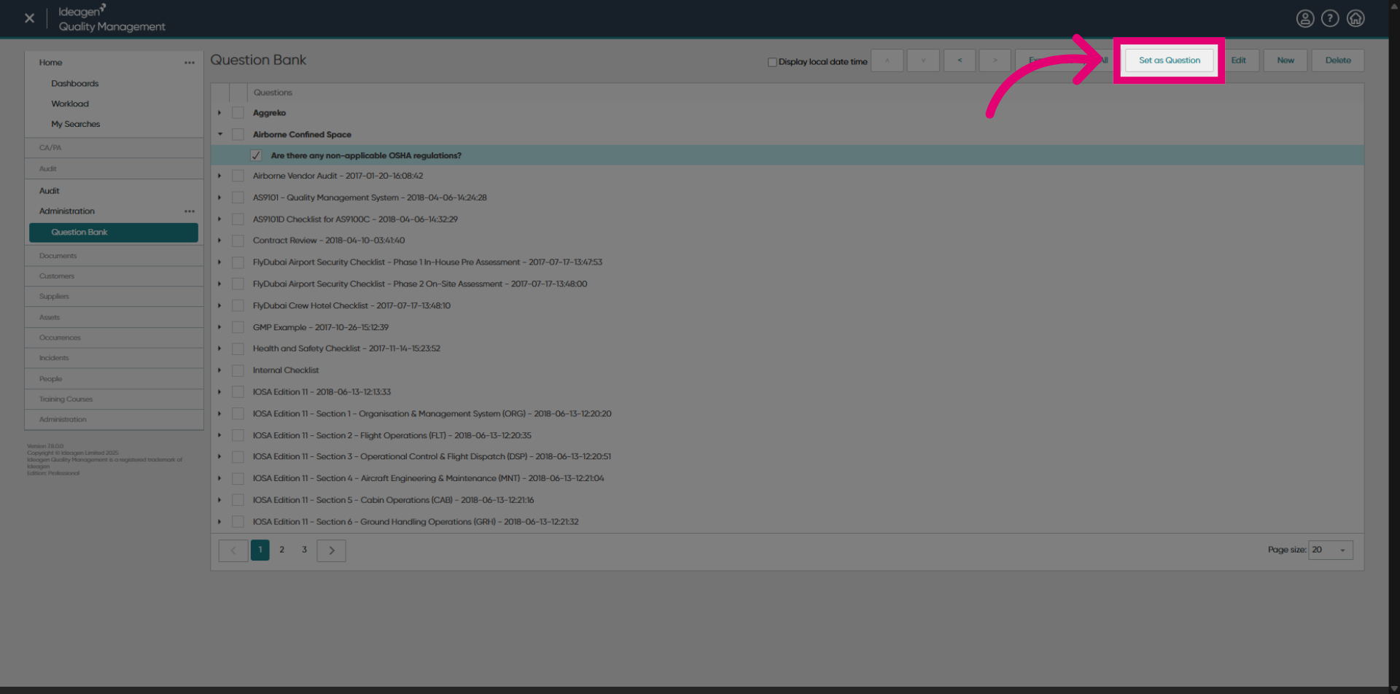Click the Questions column header
Screen dimensions: 1400x694
click(x=273, y=93)
